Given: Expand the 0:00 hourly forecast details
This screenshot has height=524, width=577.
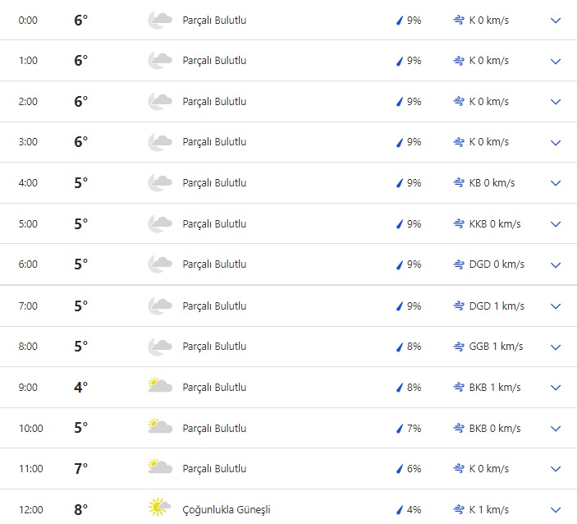Looking at the screenshot, I should coord(556,21).
